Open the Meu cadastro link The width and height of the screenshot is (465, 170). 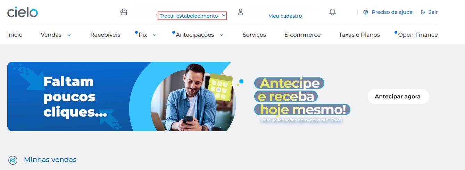[x=285, y=16]
